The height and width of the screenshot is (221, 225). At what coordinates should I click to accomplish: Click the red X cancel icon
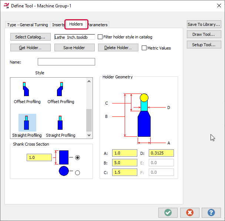tap(190, 212)
